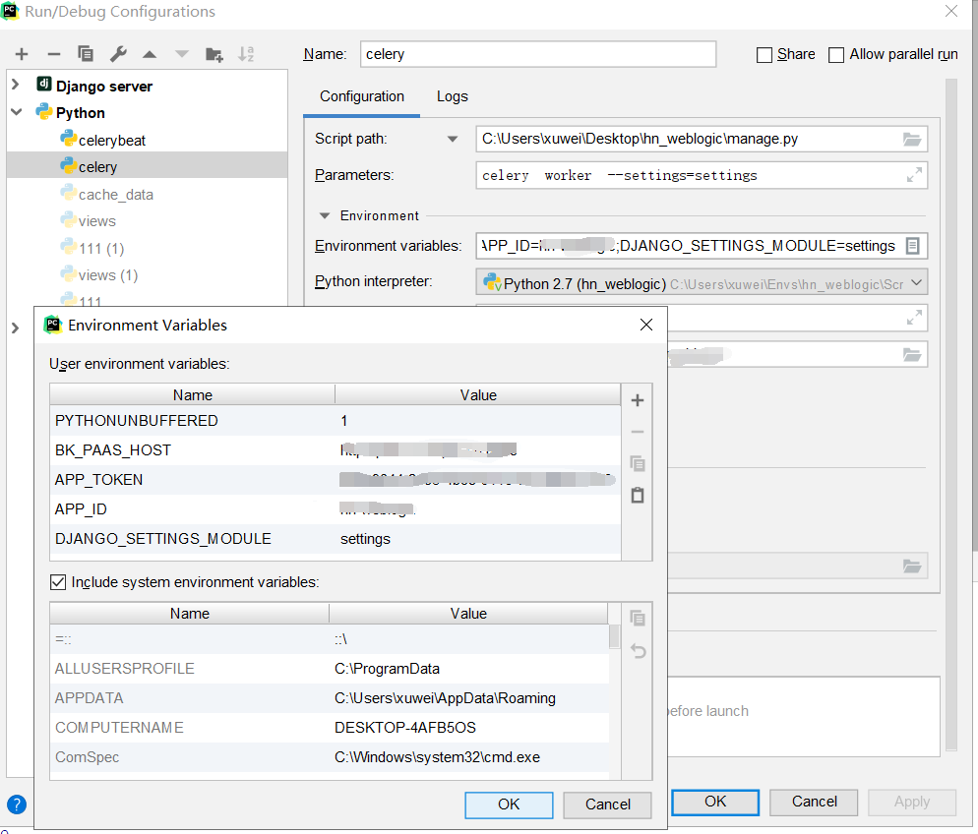Image resolution: width=978 pixels, height=834 pixels.
Task: Remove the selected celery configuration
Action: [x=53, y=54]
